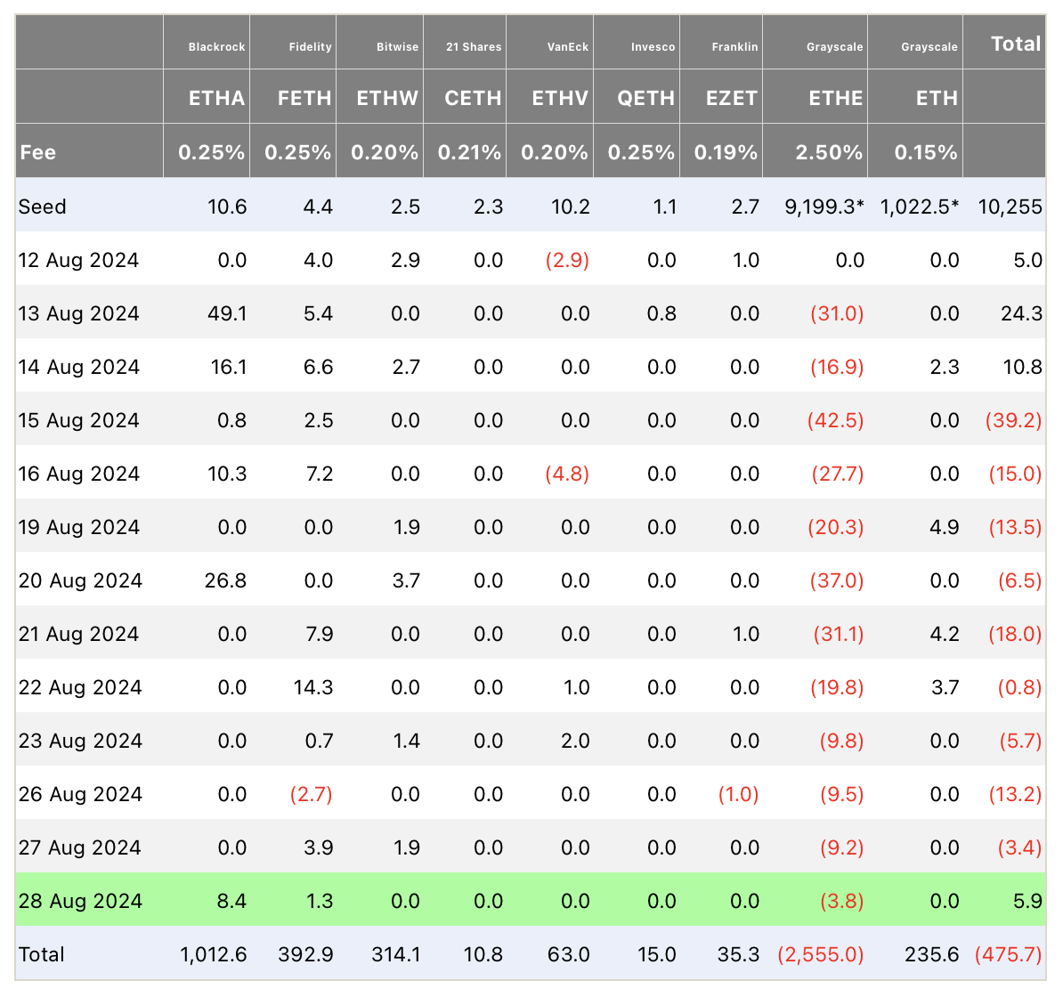The height and width of the screenshot is (997, 1063).
Task: Click the ETHV ticker header
Action: click(560, 98)
